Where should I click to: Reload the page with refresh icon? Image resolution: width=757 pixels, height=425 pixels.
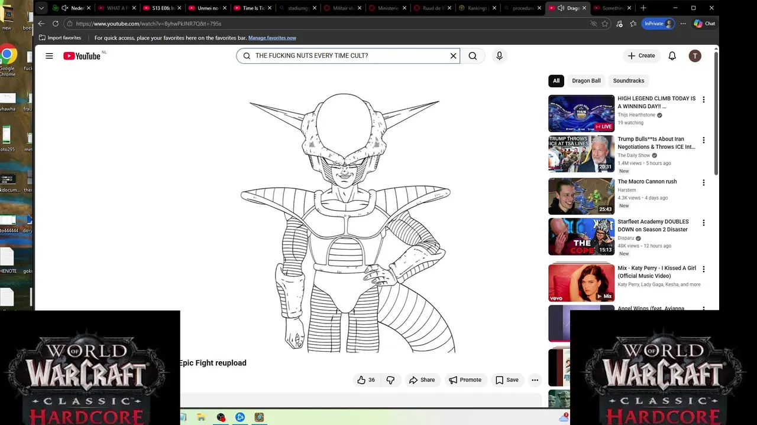(x=56, y=24)
